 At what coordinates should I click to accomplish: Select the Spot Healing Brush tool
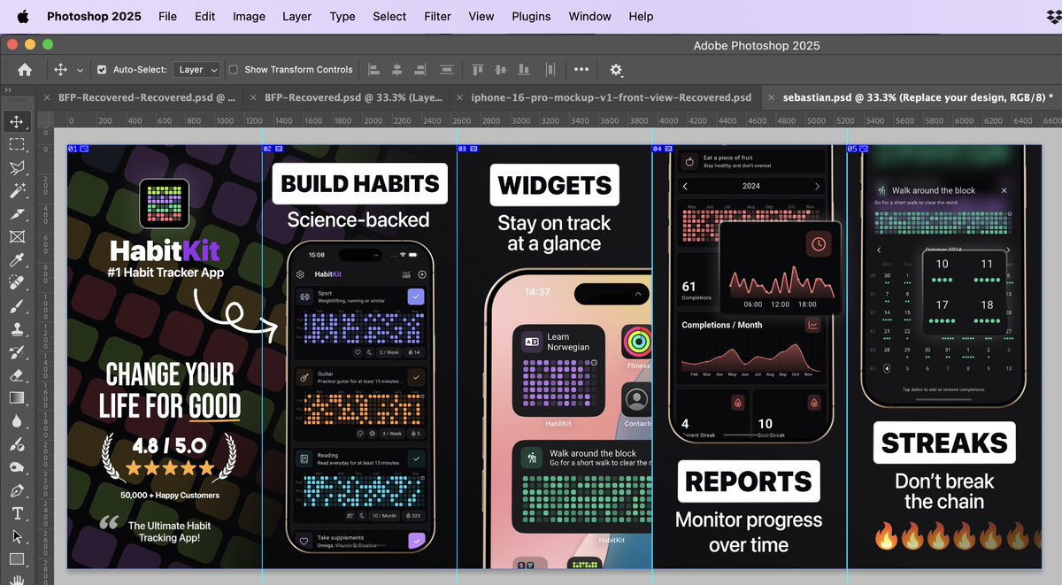click(x=17, y=282)
